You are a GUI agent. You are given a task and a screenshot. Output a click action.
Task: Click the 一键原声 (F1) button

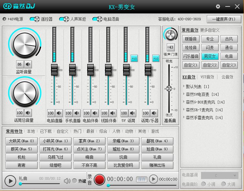point(224,19)
